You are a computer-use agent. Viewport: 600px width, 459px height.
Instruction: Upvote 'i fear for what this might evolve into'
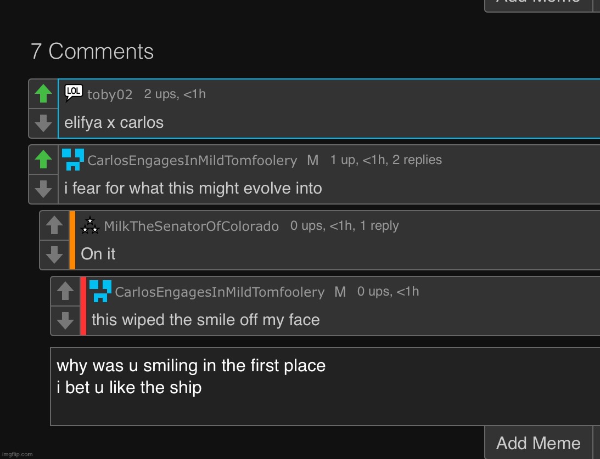coord(43,160)
